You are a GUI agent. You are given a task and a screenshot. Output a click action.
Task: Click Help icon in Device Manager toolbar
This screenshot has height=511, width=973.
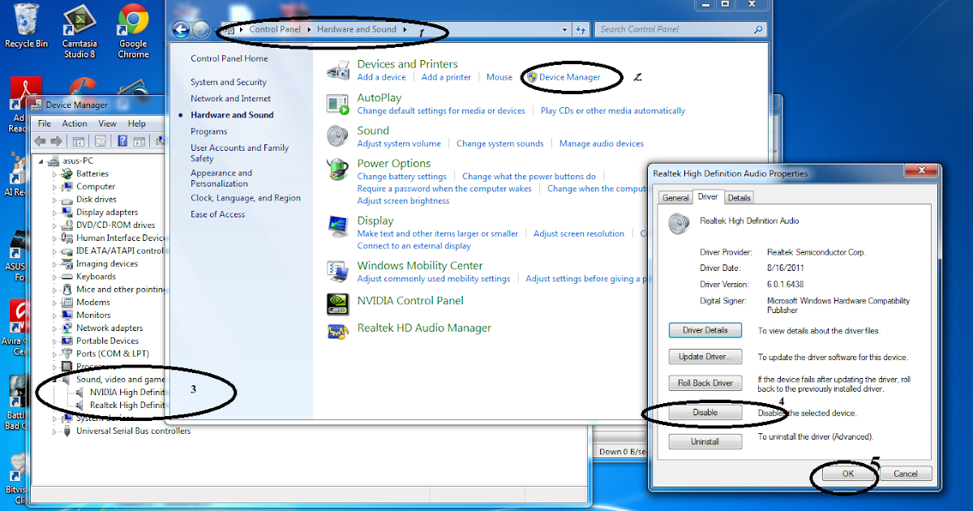122,141
